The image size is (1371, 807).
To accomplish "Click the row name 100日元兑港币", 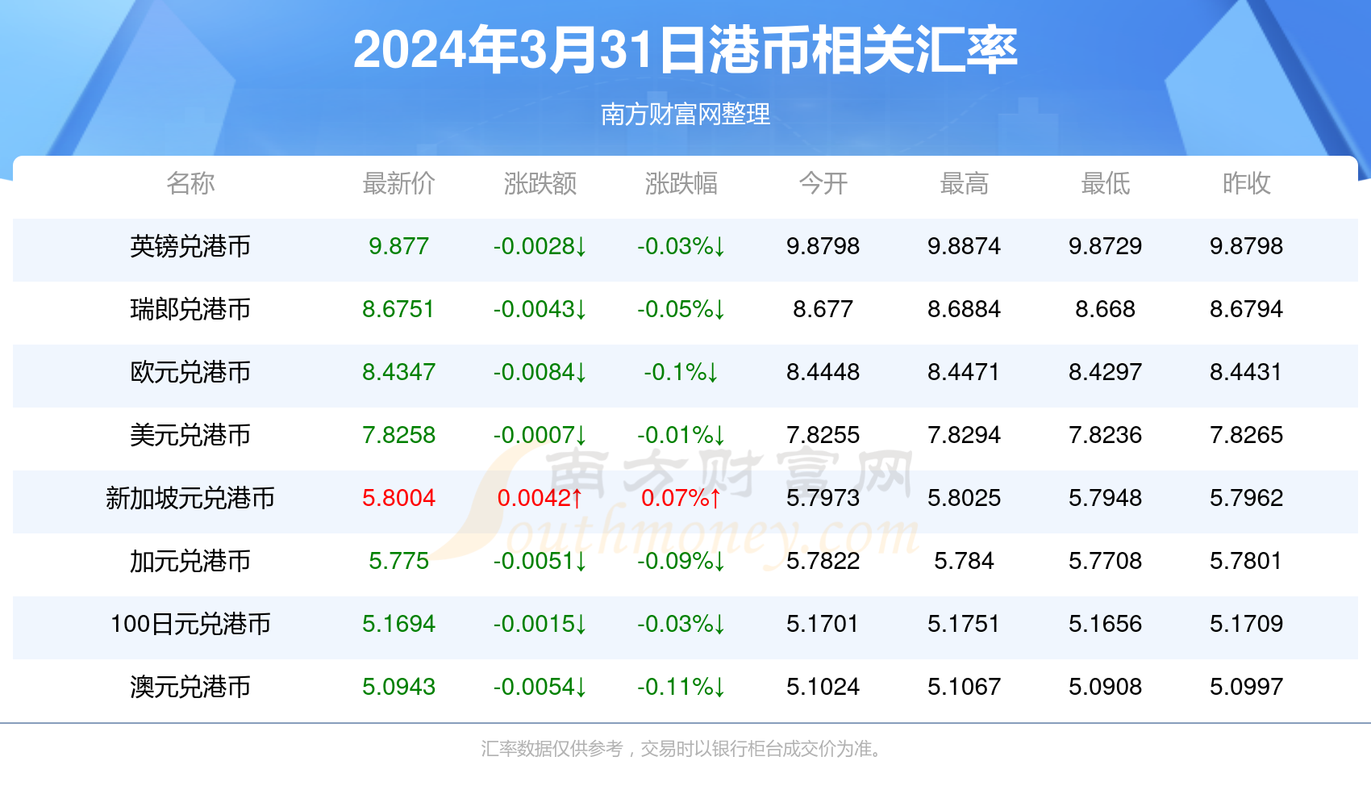I will pos(190,624).
